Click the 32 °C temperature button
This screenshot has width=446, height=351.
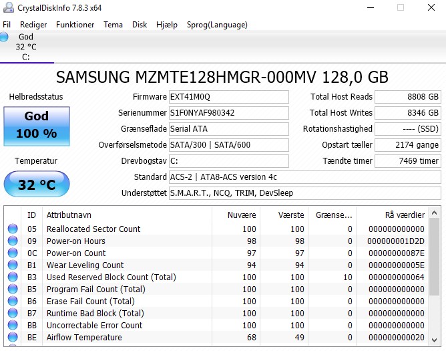tap(36, 185)
